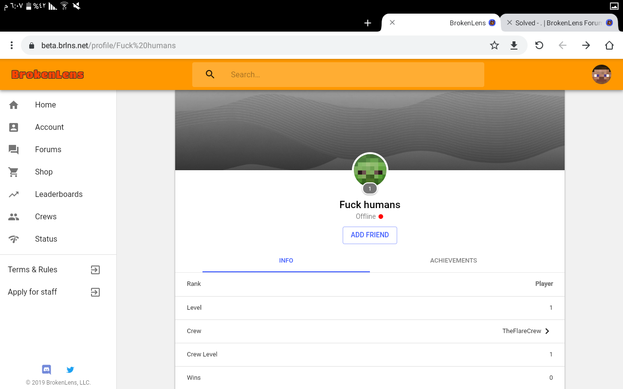
Task: Tap the download page icon
Action: 513,45
